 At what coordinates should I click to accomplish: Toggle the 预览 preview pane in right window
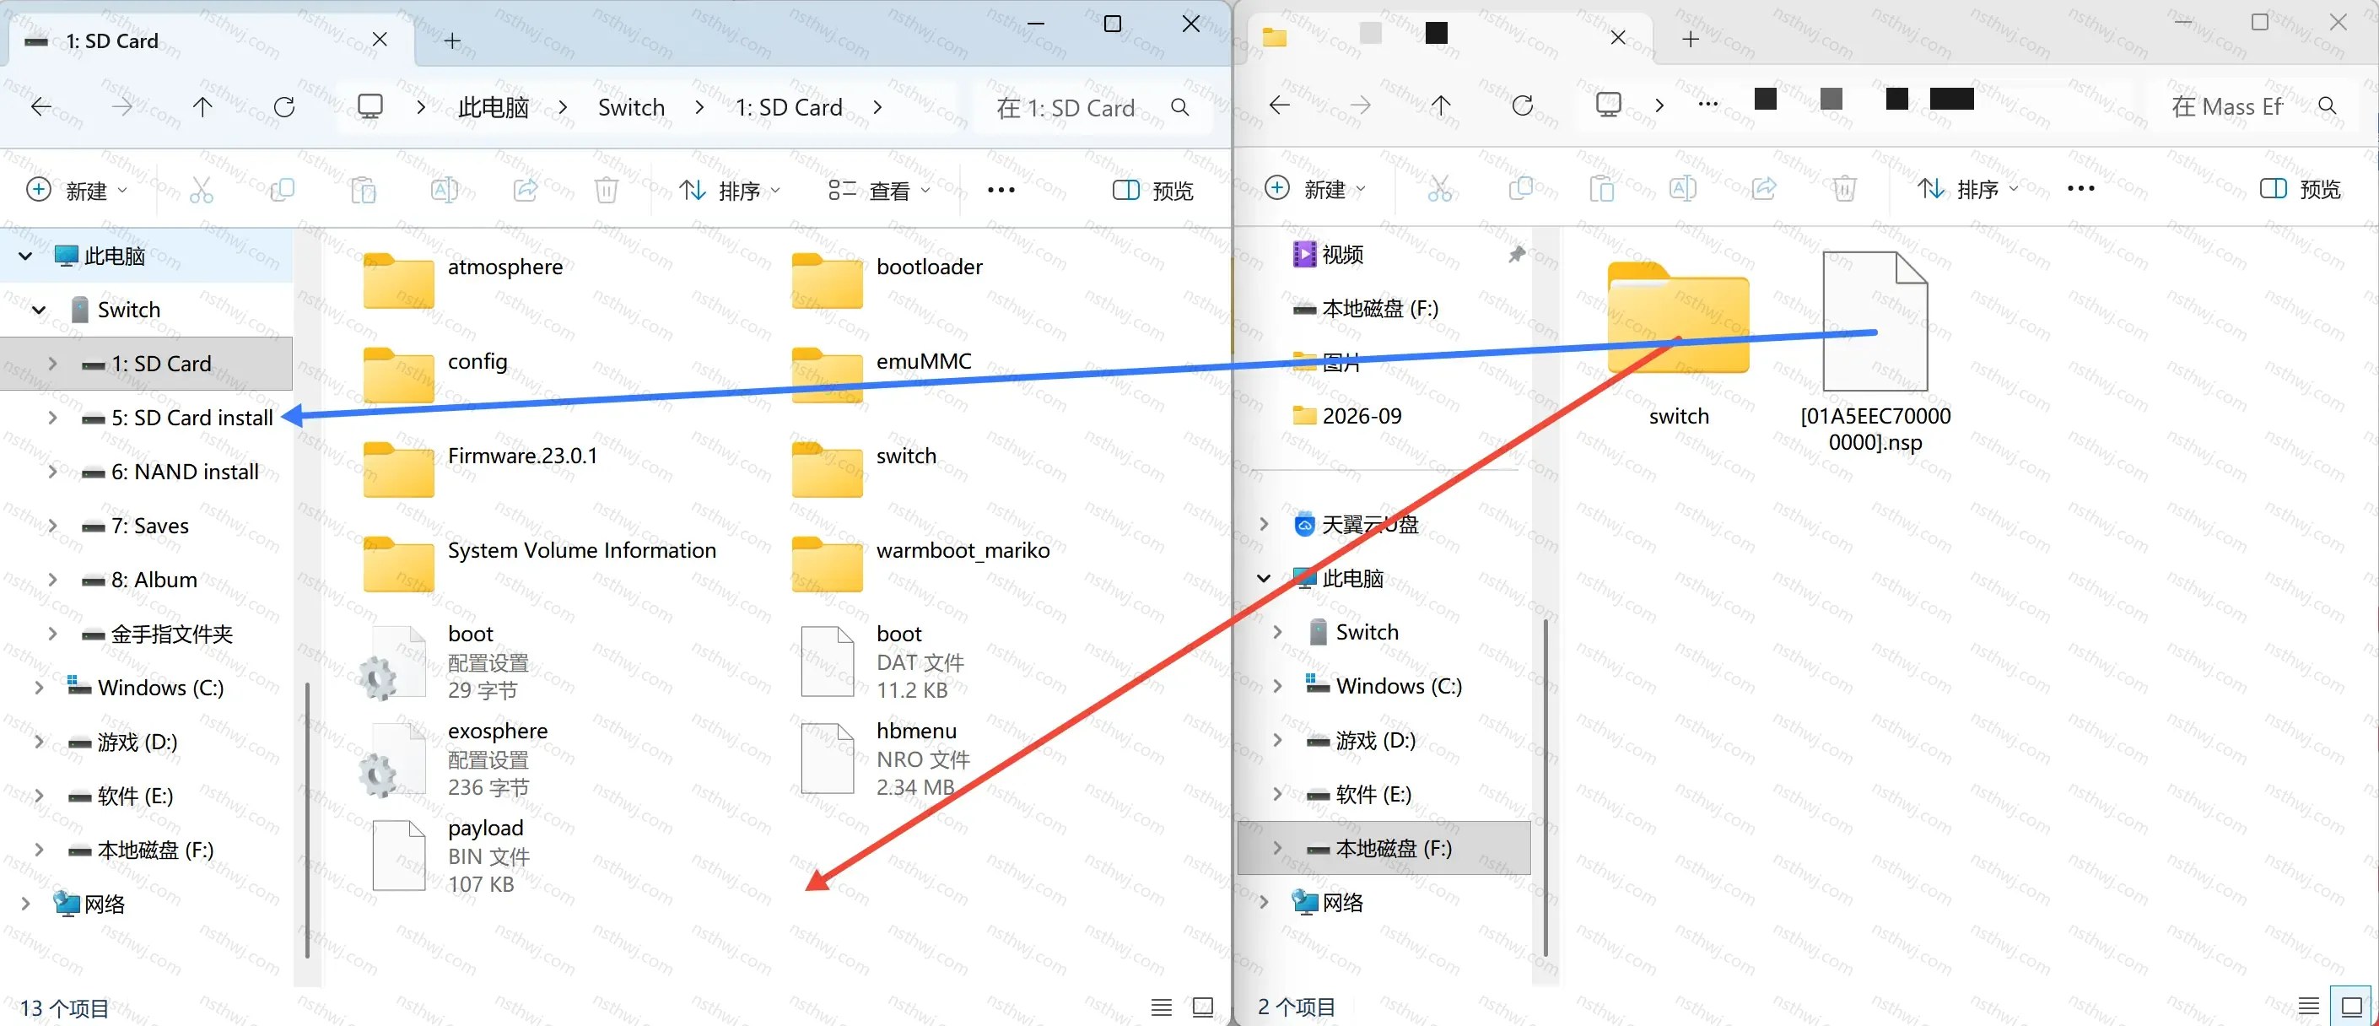(x=2300, y=188)
